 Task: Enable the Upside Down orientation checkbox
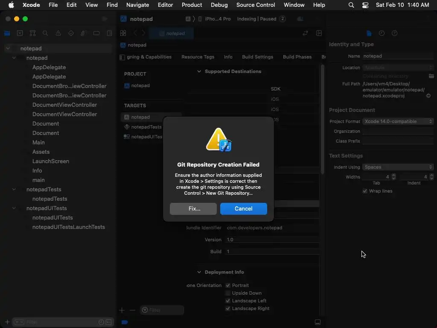click(x=228, y=293)
